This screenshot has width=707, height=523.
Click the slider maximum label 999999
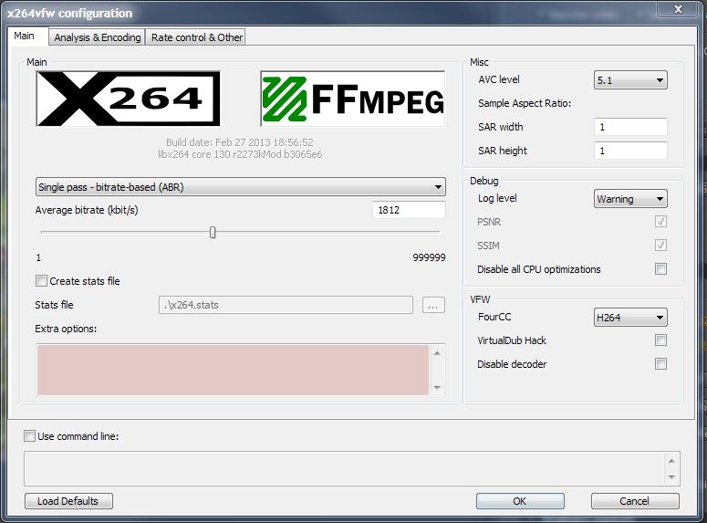pos(429,257)
